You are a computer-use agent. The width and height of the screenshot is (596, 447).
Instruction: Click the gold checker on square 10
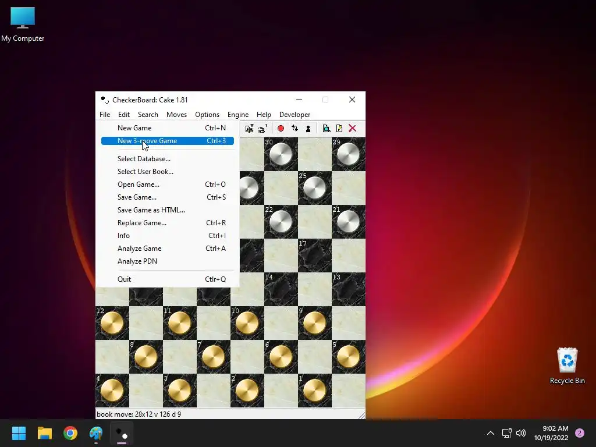pos(247,323)
